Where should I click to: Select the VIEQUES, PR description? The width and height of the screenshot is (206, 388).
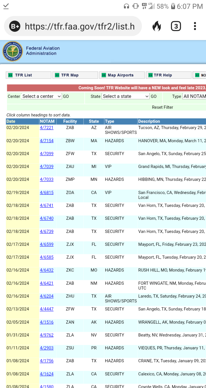172,348
